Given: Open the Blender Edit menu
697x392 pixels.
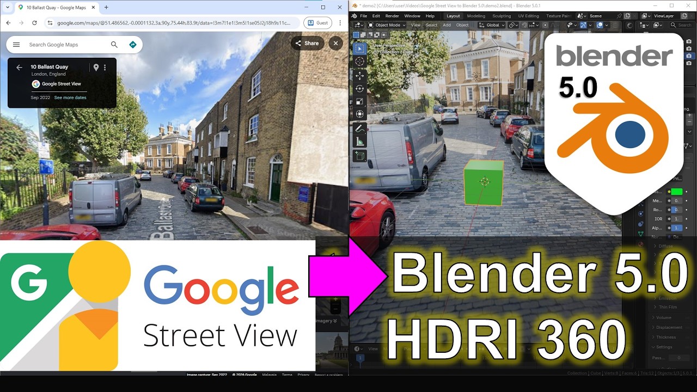Looking at the screenshot, I should (376, 16).
